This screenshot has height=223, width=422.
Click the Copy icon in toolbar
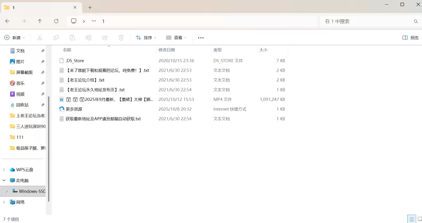click(x=56, y=38)
